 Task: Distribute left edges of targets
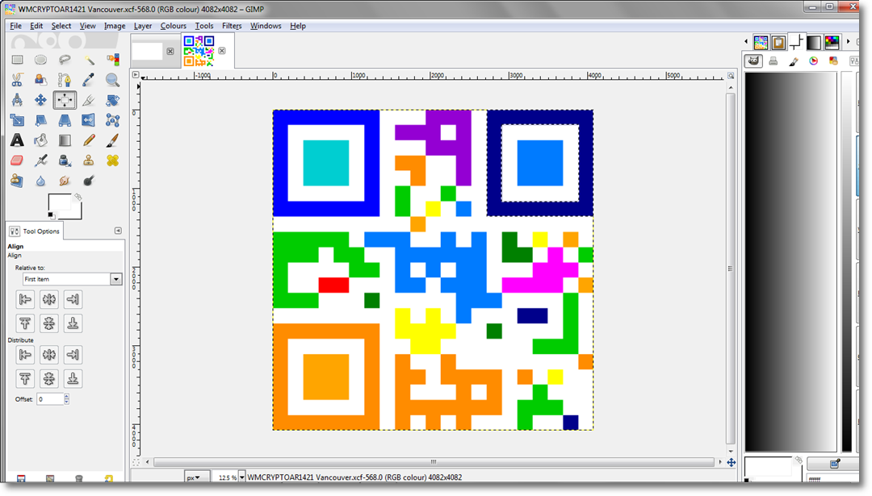click(25, 354)
